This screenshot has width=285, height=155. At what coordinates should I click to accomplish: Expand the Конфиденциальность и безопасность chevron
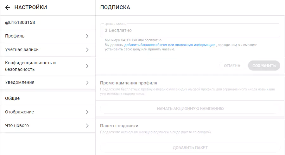[87, 66]
